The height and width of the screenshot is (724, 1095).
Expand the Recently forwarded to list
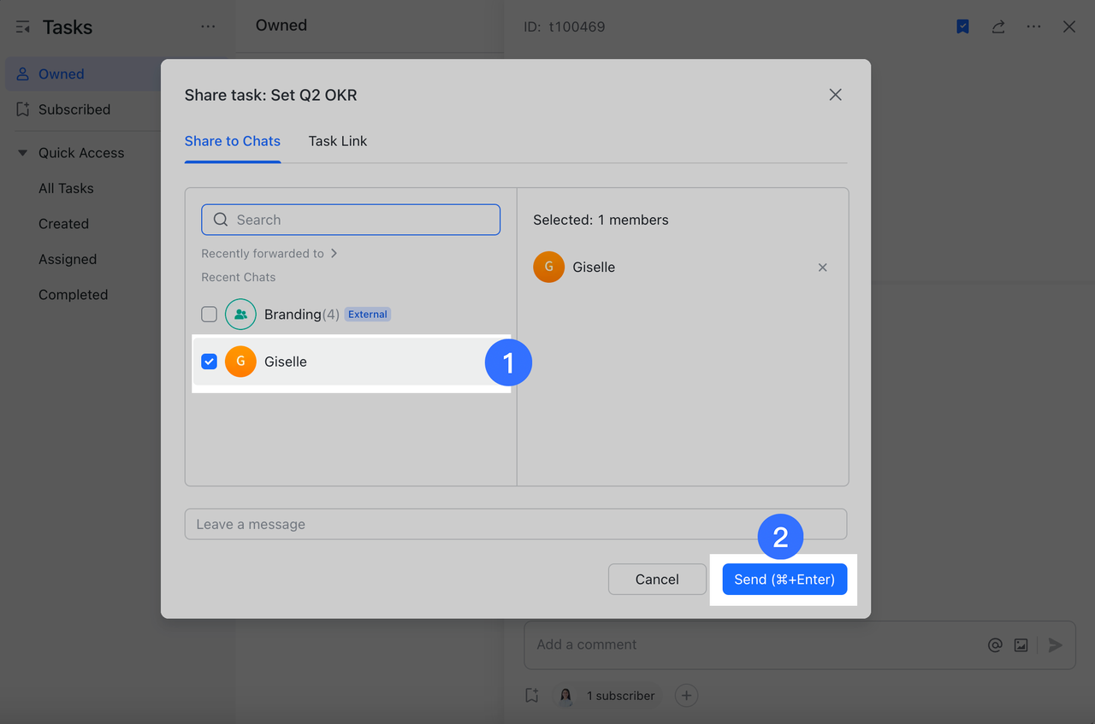(x=334, y=253)
